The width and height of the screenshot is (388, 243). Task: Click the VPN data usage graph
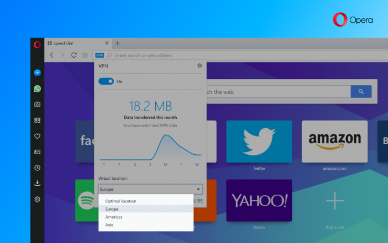tap(150, 148)
